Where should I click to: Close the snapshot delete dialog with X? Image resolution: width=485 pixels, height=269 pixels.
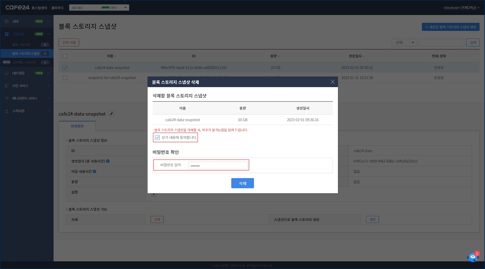click(332, 82)
